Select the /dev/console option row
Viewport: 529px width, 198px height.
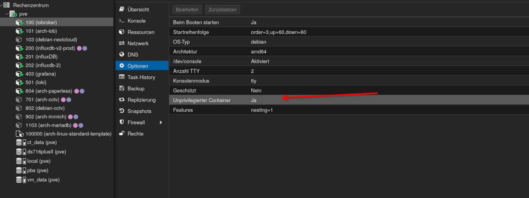349,61
